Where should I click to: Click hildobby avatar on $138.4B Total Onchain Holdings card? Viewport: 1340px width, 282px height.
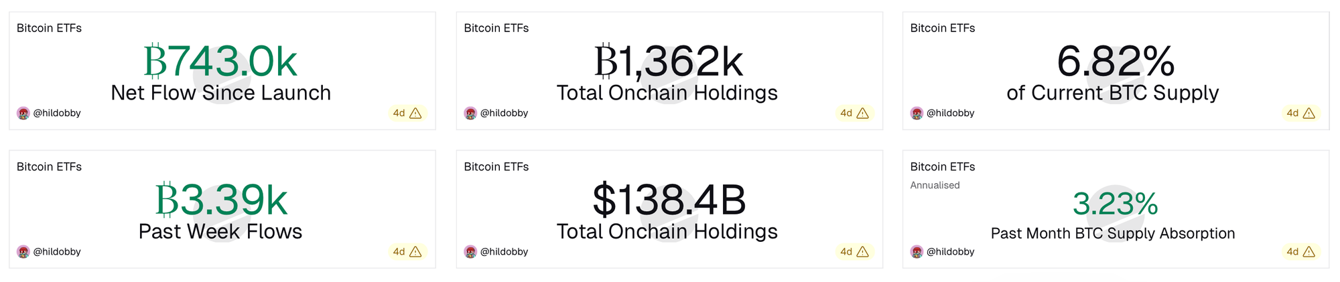pos(470,252)
